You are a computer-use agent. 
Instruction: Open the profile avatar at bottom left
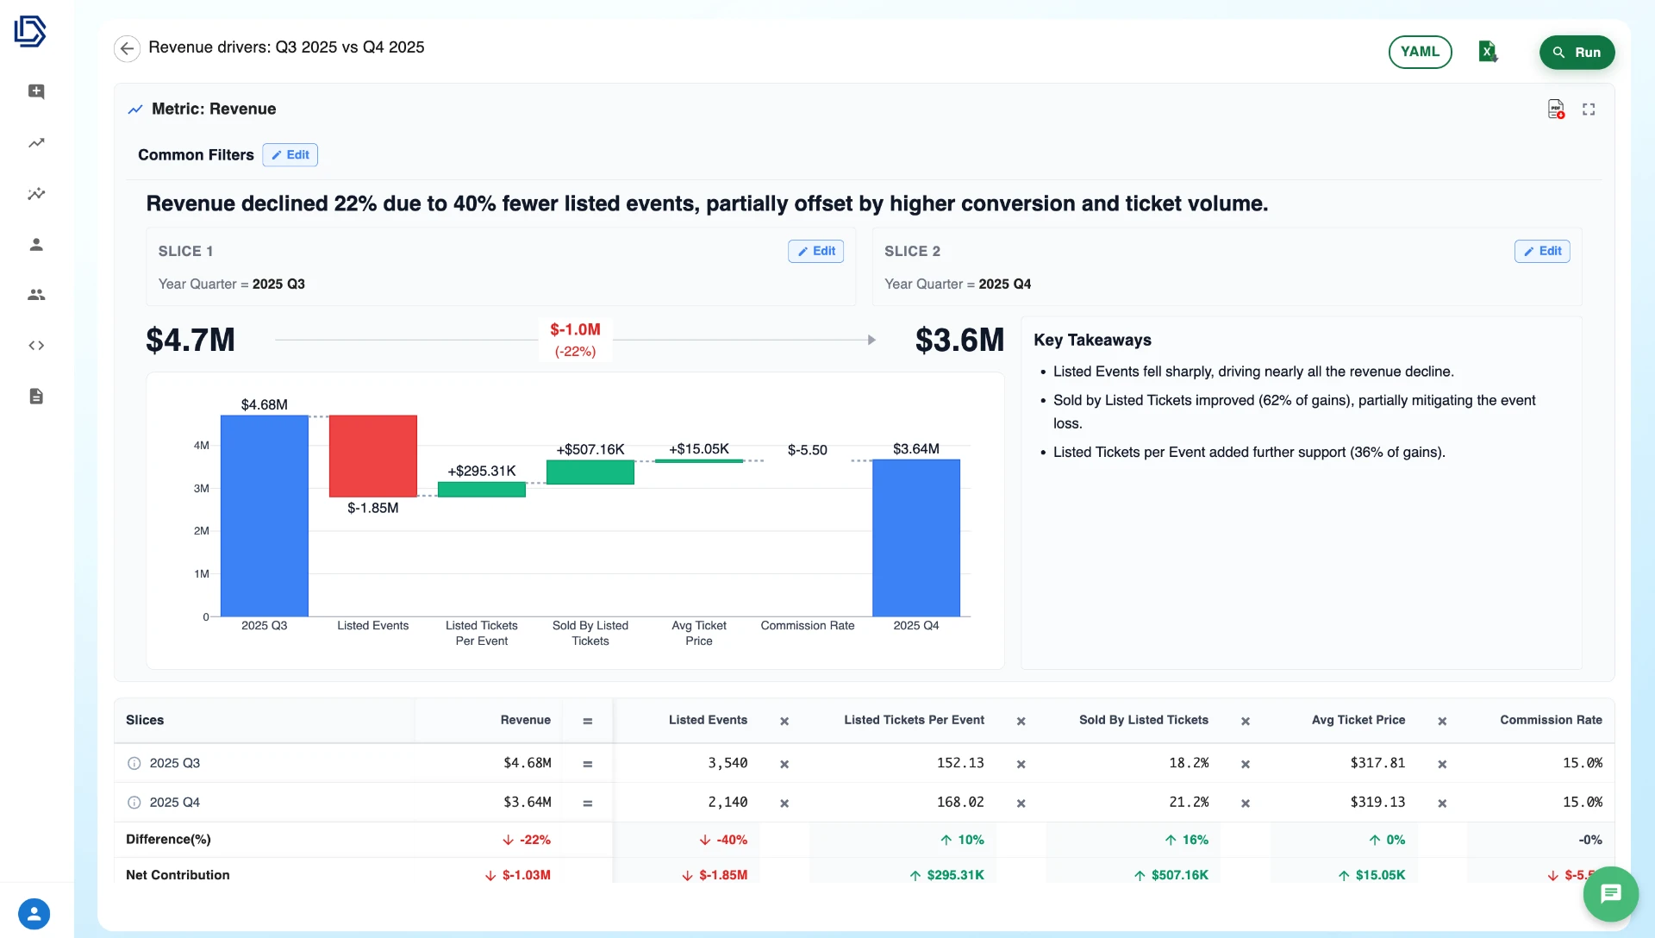[34, 914]
